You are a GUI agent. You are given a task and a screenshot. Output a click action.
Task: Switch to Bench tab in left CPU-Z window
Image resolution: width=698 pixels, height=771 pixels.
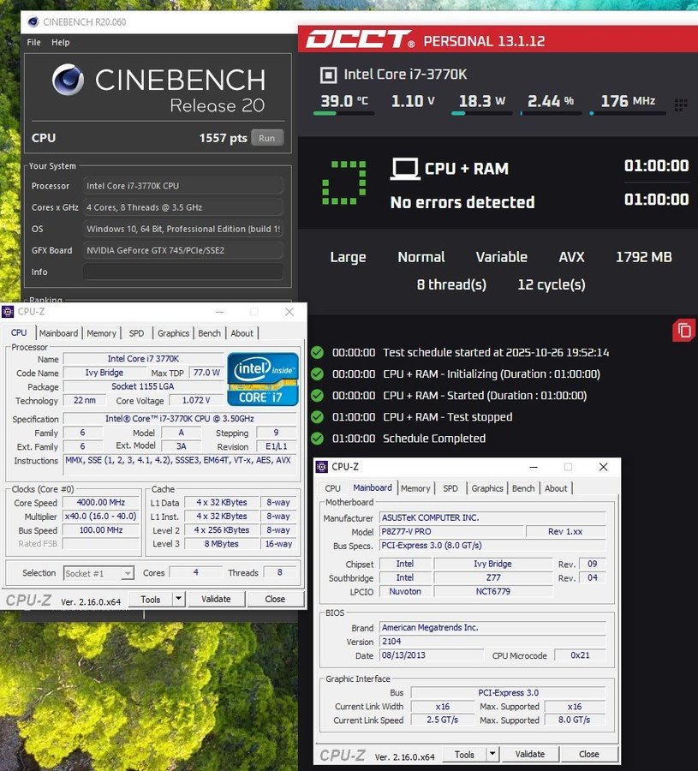(209, 333)
